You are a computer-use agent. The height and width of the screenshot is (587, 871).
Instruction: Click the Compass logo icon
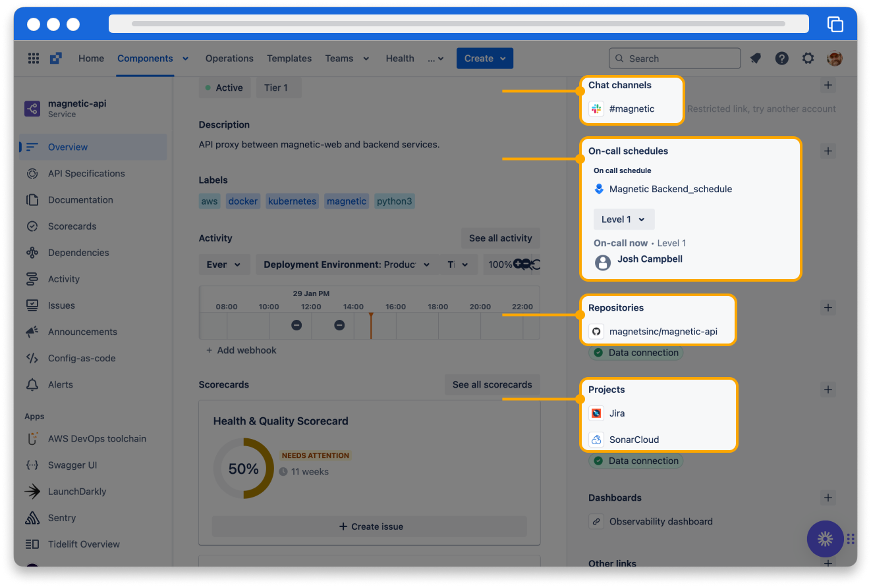coord(56,59)
